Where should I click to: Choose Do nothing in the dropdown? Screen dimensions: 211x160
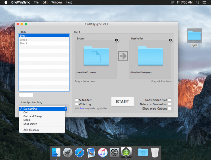42,109
